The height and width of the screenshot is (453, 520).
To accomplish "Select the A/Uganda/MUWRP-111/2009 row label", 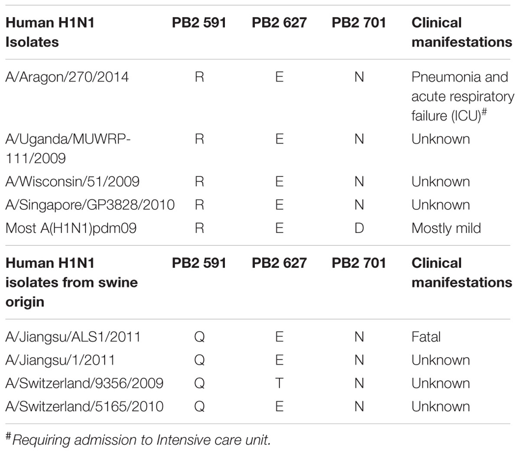I will [68, 148].
